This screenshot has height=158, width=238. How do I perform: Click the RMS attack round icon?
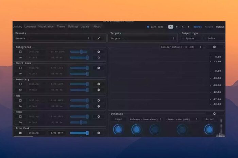(99, 106)
